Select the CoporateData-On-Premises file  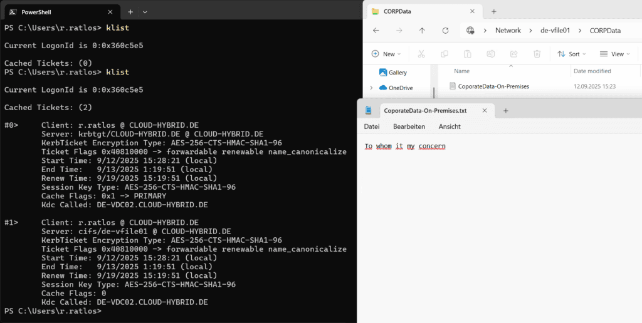[493, 86]
